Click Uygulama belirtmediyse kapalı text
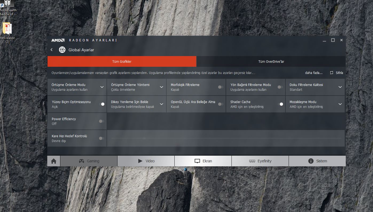 pyautogui.click(x=132, y=107)
